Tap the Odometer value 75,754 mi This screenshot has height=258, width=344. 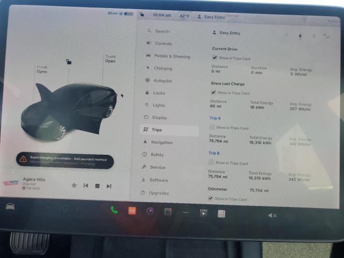(259, 190)
